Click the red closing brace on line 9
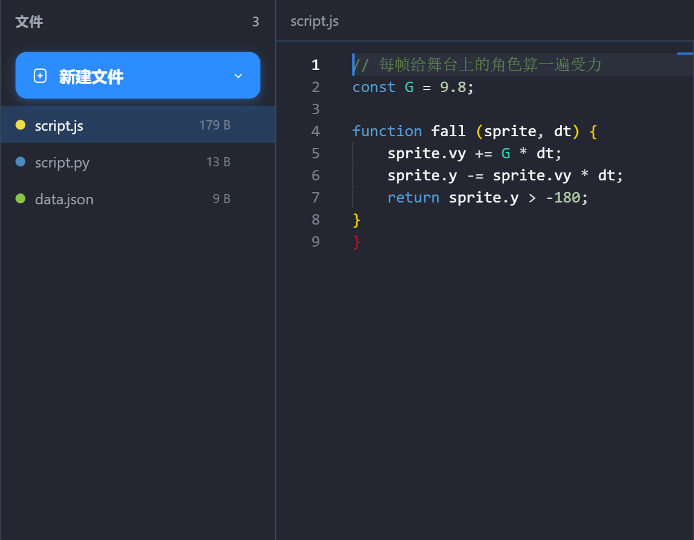Viewport: 694px width, 540px height. (x=357, y=242)
